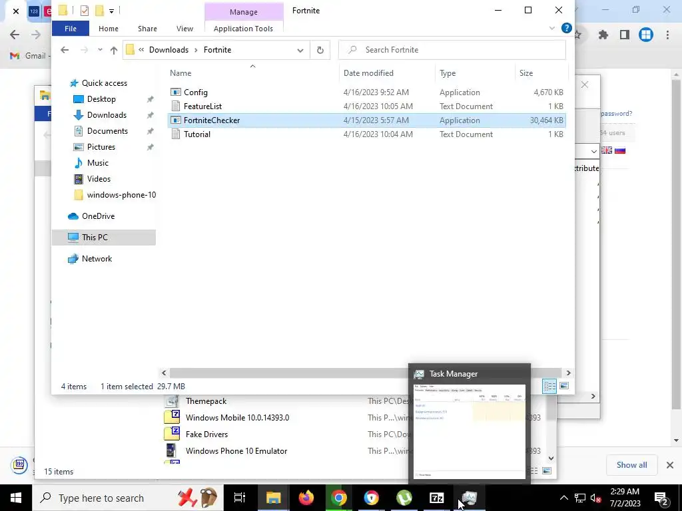Toggle Chrome side panel icon
The image size is (682, 511).
(625, 35)
